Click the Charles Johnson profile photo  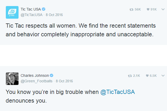click(x=12, y=78)
